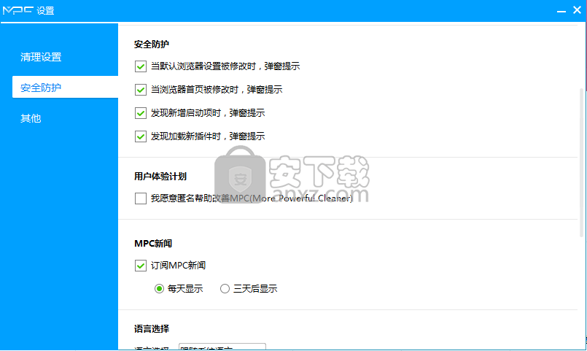Enable anonymous help improve MPC checkbox
587x351 pixels.
tap(141, 198)
